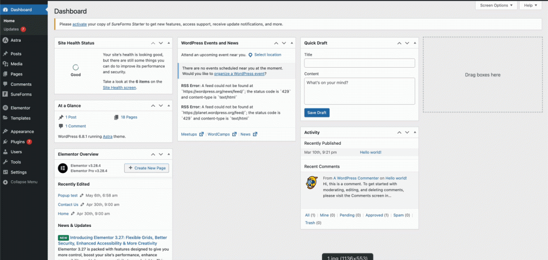Open the Hello world! recently published post

370,152
